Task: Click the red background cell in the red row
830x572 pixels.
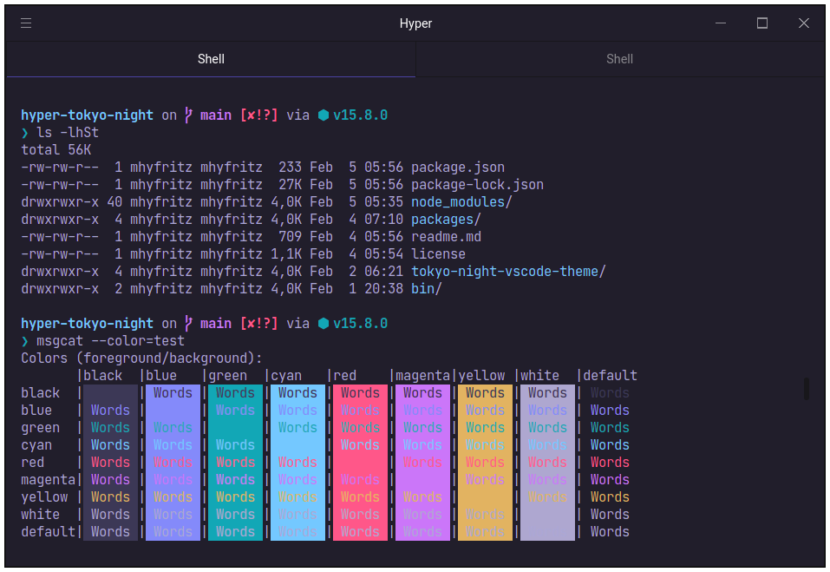Action: 360,463
